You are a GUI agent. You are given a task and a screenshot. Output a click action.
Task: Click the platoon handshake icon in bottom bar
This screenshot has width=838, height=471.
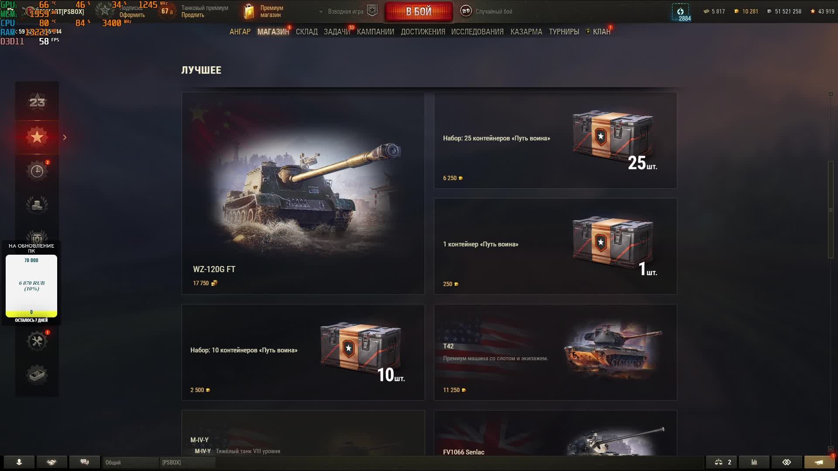click(x=52, y=462)
